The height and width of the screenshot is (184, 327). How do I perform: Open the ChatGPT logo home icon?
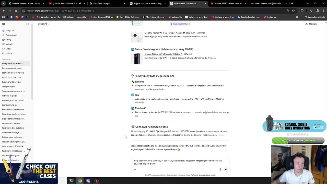tap(4, 24)
